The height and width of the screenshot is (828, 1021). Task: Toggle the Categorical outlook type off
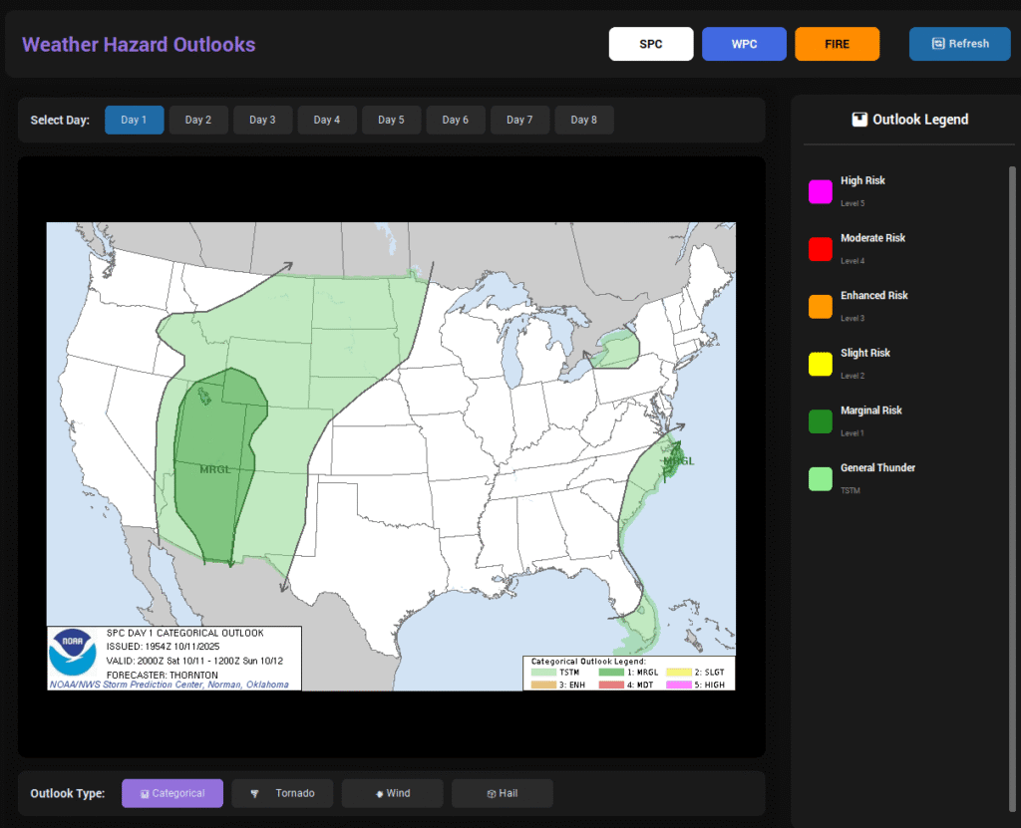point(171,793)
